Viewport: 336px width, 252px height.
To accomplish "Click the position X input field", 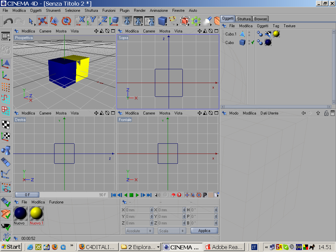I will coord(137,210).
